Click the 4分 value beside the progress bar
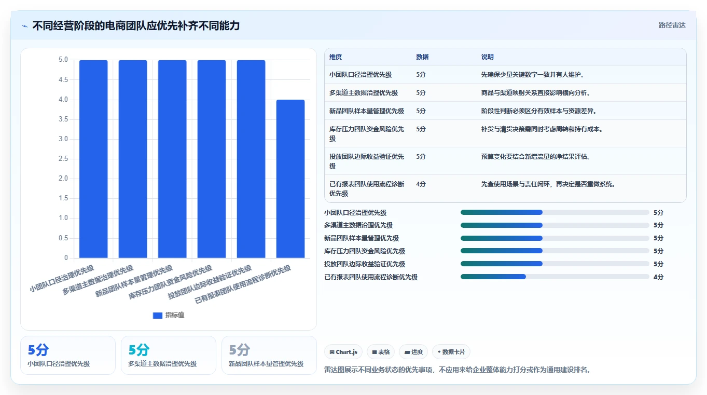The image size is (707, 395). point(658,277)
